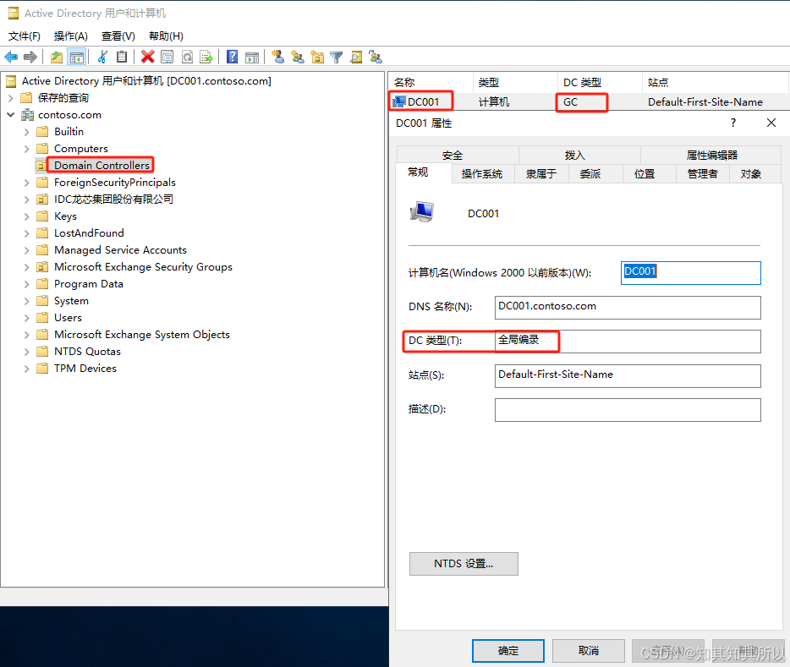Go up one level with folder-up icon
The height and width of the screenshot is (667, 790).
[x=57, y=57]
